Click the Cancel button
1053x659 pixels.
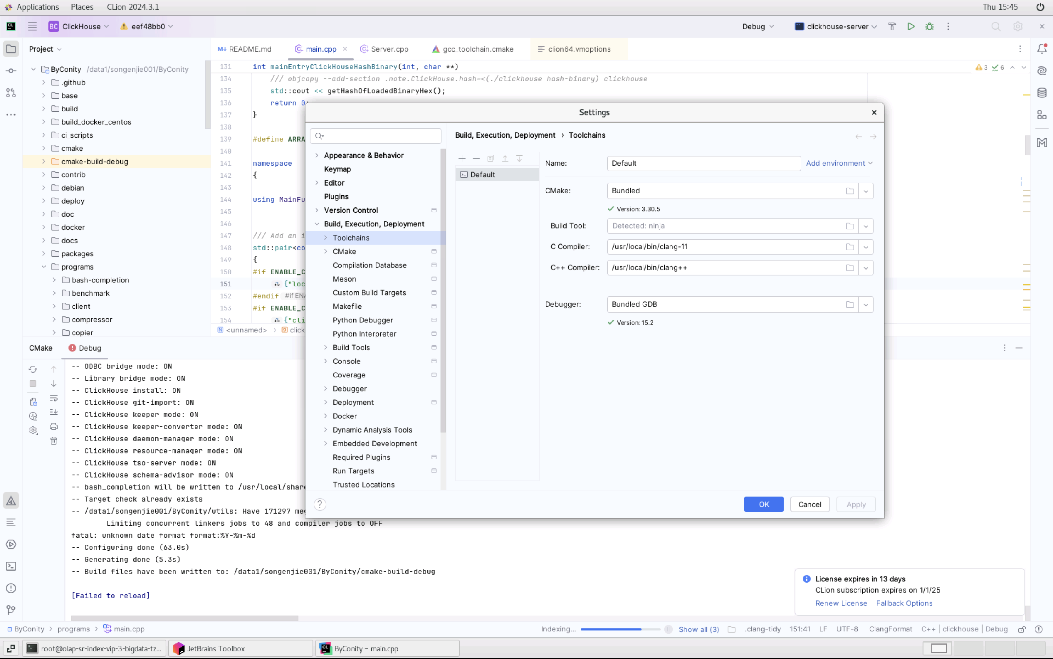tap(809, 504)
